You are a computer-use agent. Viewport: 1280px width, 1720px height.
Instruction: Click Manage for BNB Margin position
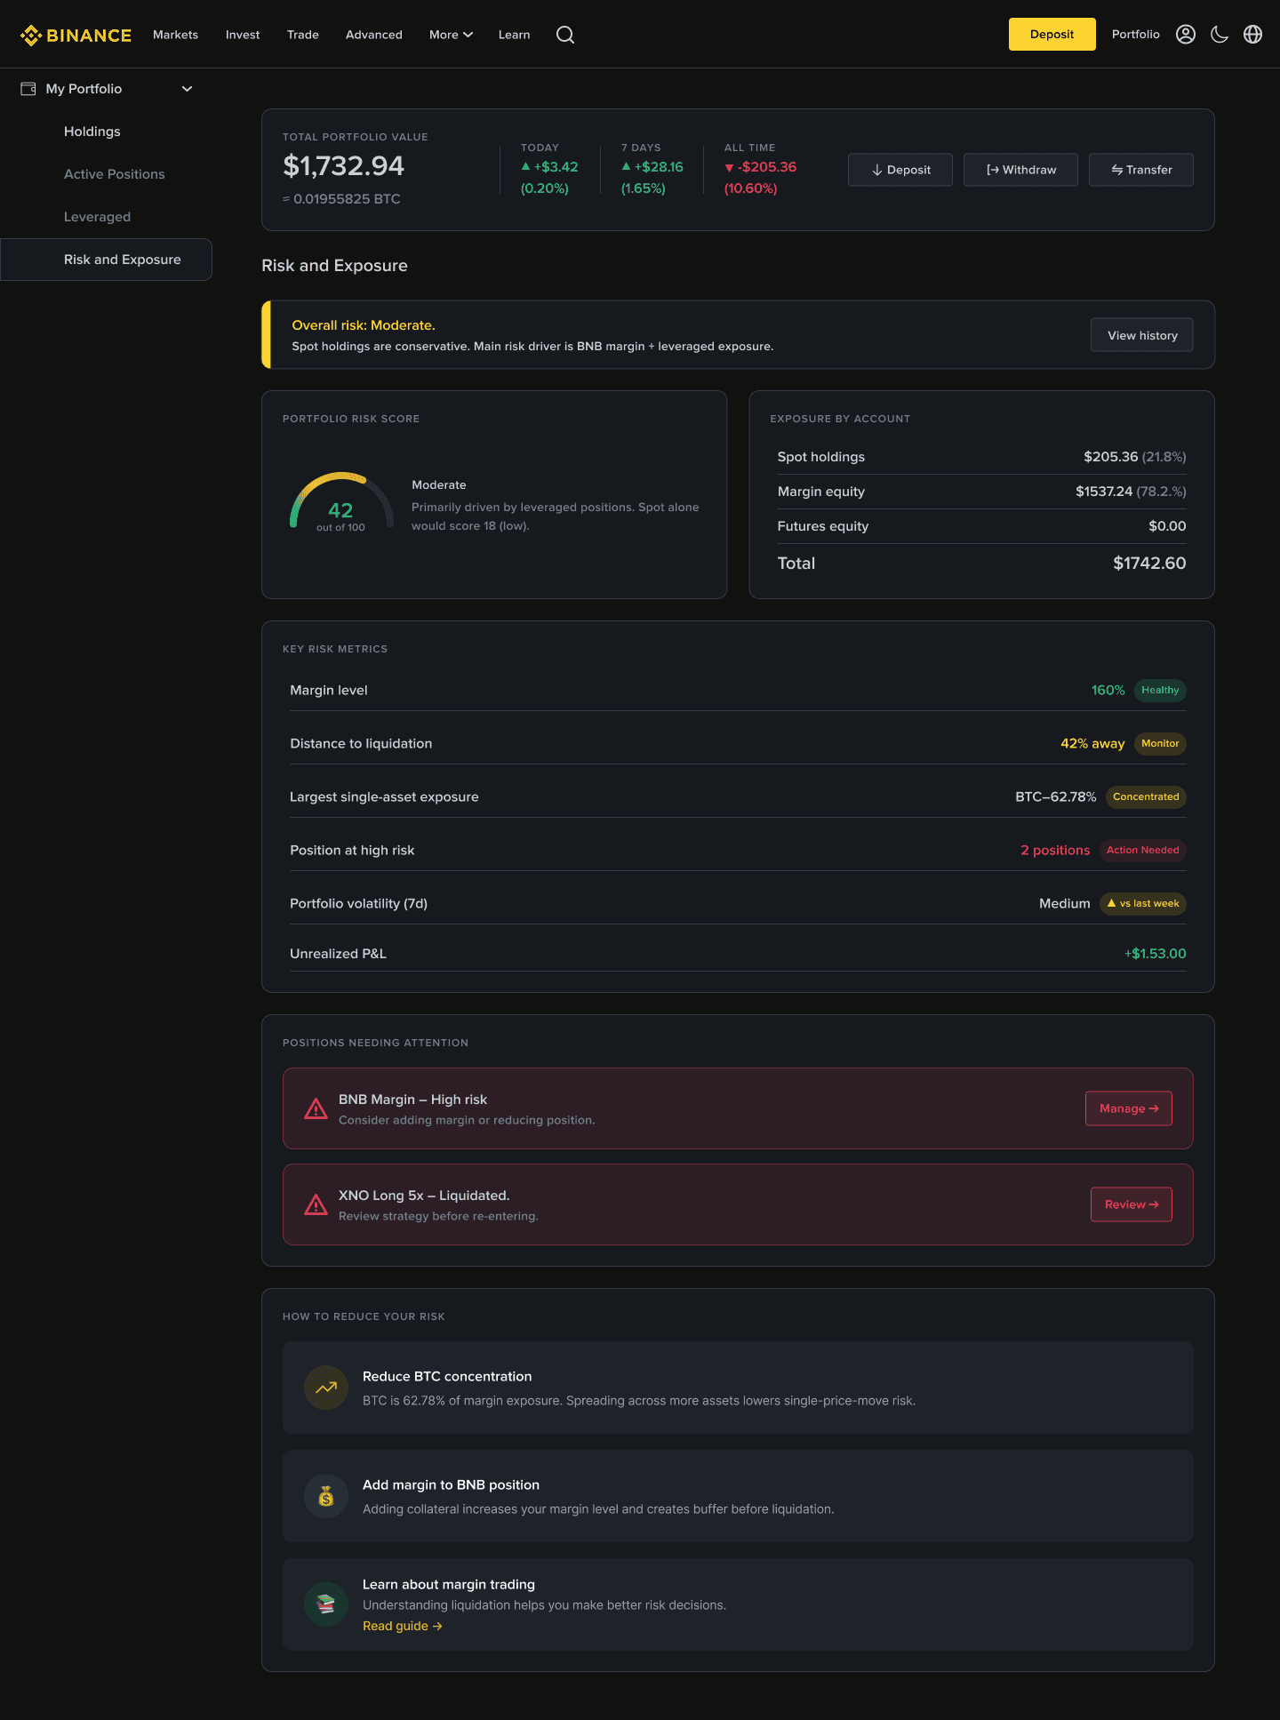1129,1108
